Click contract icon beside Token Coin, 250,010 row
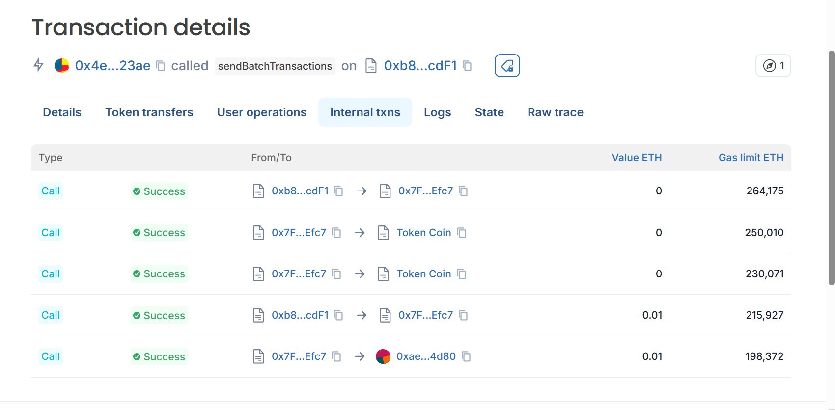Image resolution: width=835 pixels, height=410 pixels. click(383, 233)
